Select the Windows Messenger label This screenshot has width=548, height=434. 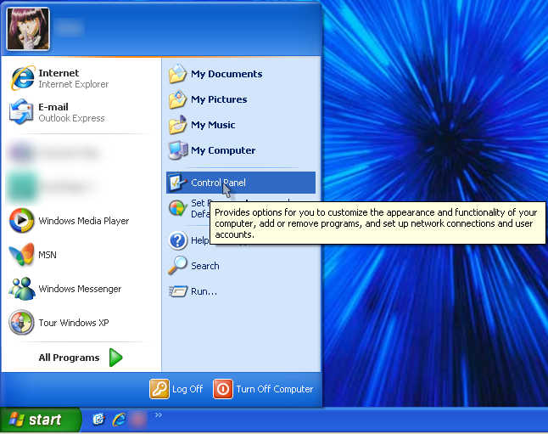pyautogui.click(x=80, y=289)
